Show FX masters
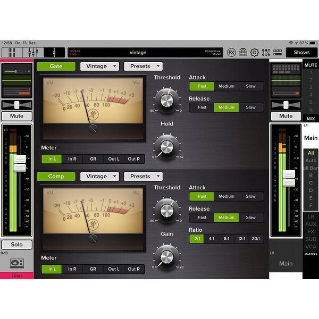 pos(310,232)
